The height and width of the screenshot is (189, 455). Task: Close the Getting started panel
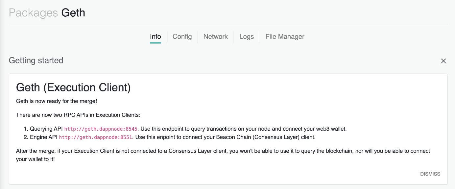(443, 61)
